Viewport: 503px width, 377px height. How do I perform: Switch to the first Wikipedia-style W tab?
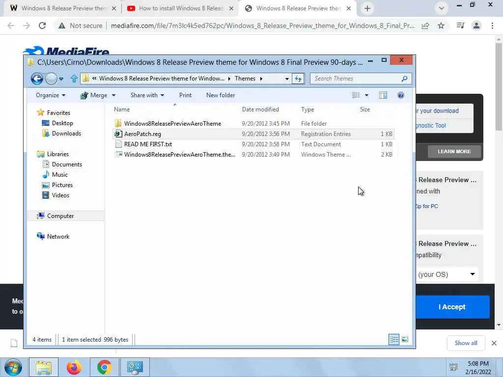pos(63,8)
